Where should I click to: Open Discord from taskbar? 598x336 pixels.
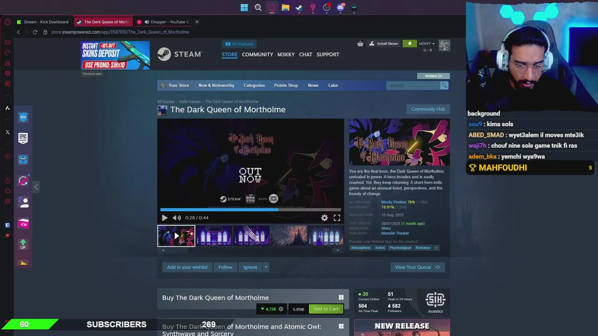tap(341, 7)
